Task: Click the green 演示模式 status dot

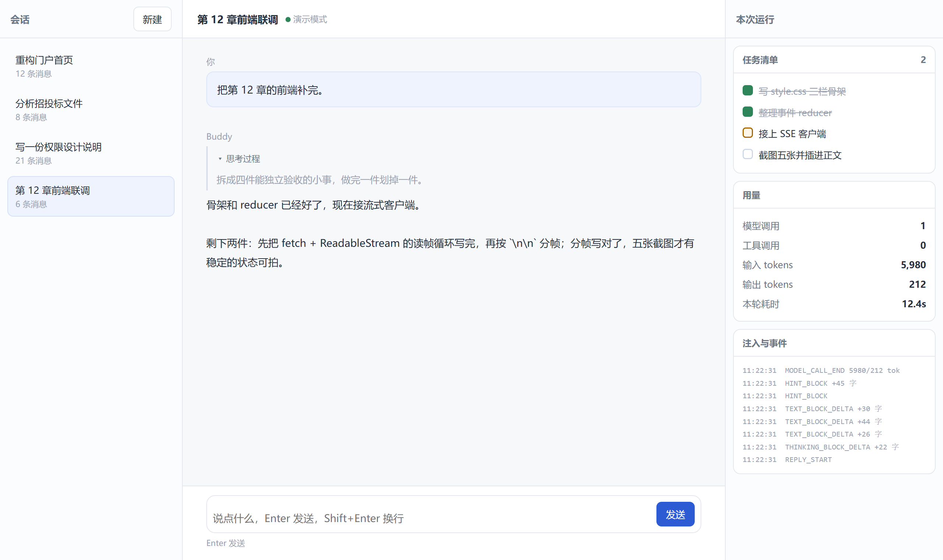Action: (x=288, y=20)
